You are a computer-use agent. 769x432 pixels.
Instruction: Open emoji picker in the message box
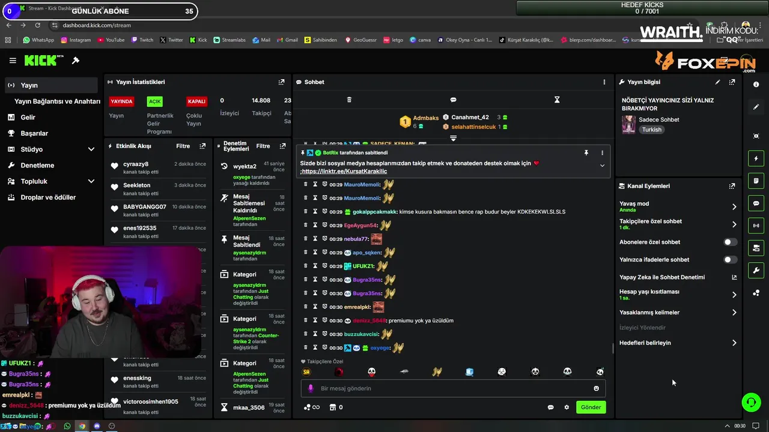point(596,389)
